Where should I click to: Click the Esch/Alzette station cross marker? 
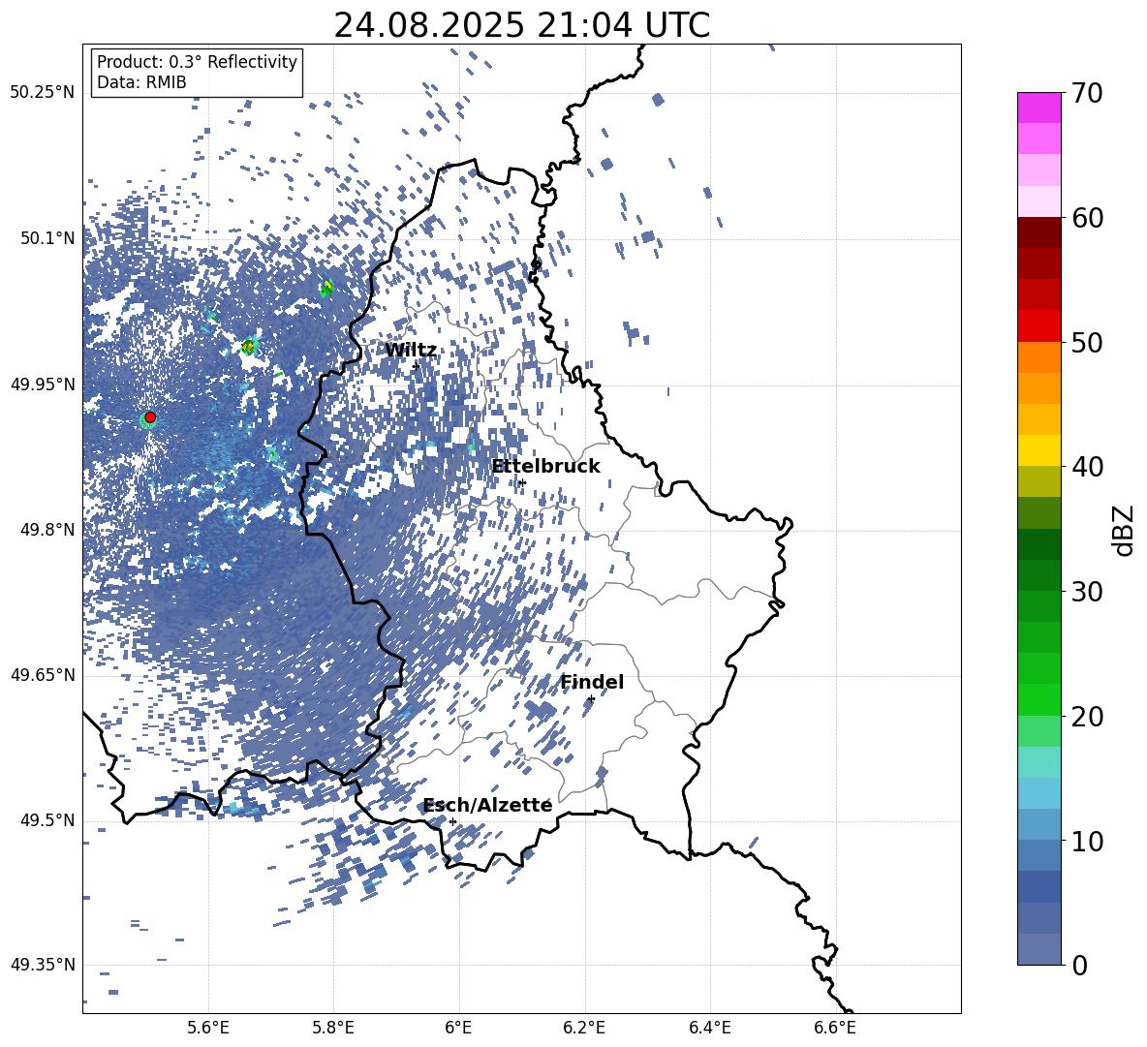click(x=452, y=821)
